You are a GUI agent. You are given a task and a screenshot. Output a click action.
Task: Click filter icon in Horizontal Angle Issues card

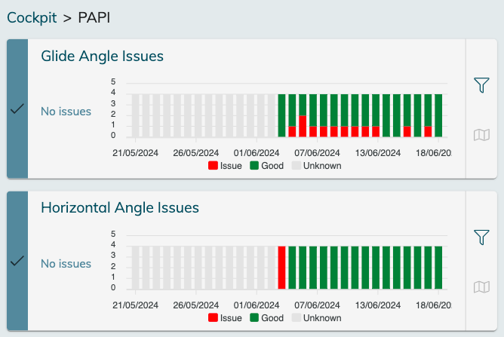pos(481,237)
